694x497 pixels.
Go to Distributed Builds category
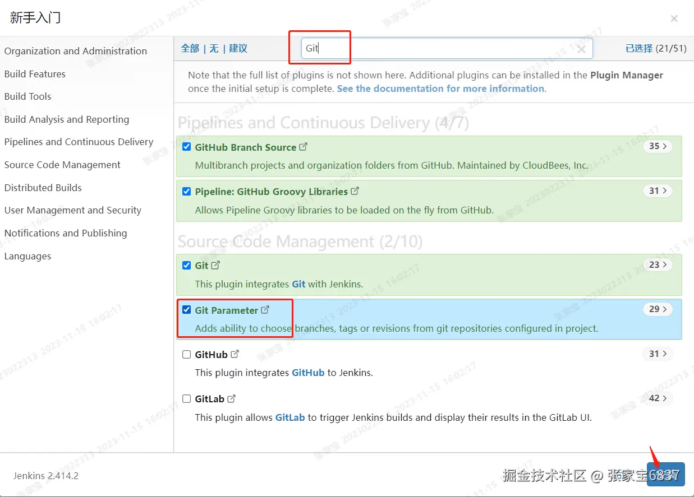pos(43,188)
